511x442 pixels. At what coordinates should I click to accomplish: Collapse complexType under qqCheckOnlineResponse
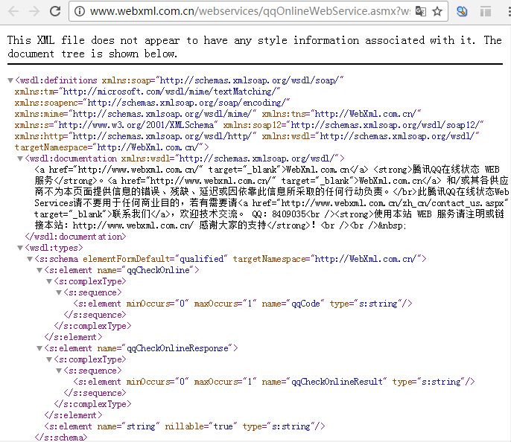[49, 359]
